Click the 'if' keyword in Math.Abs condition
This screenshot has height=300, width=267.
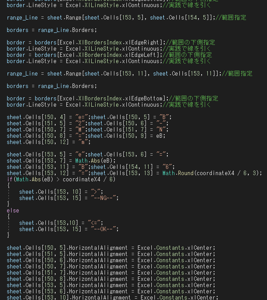pyautogui.click(x=10, y=180)
